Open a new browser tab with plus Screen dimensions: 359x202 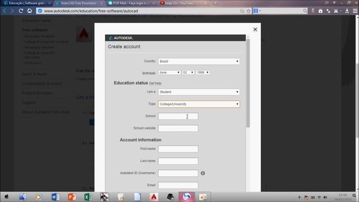point(215,3)
